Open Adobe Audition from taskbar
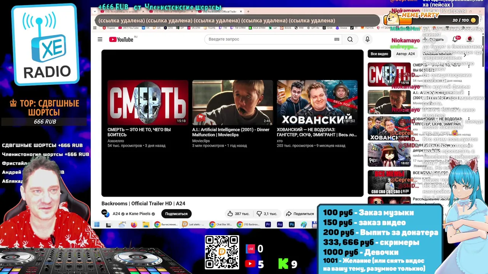This screenshot has width=488, height=274. pyautogui.click(x=280, y=225)
